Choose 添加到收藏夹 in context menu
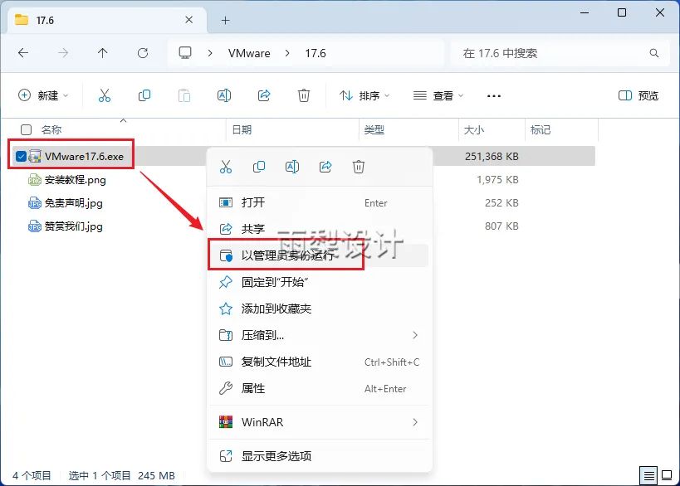The image size is (680, 486). [319, 309]
